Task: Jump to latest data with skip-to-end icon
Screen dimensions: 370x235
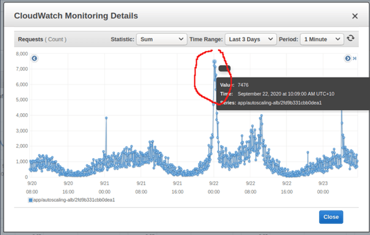Action: point(355,58)
